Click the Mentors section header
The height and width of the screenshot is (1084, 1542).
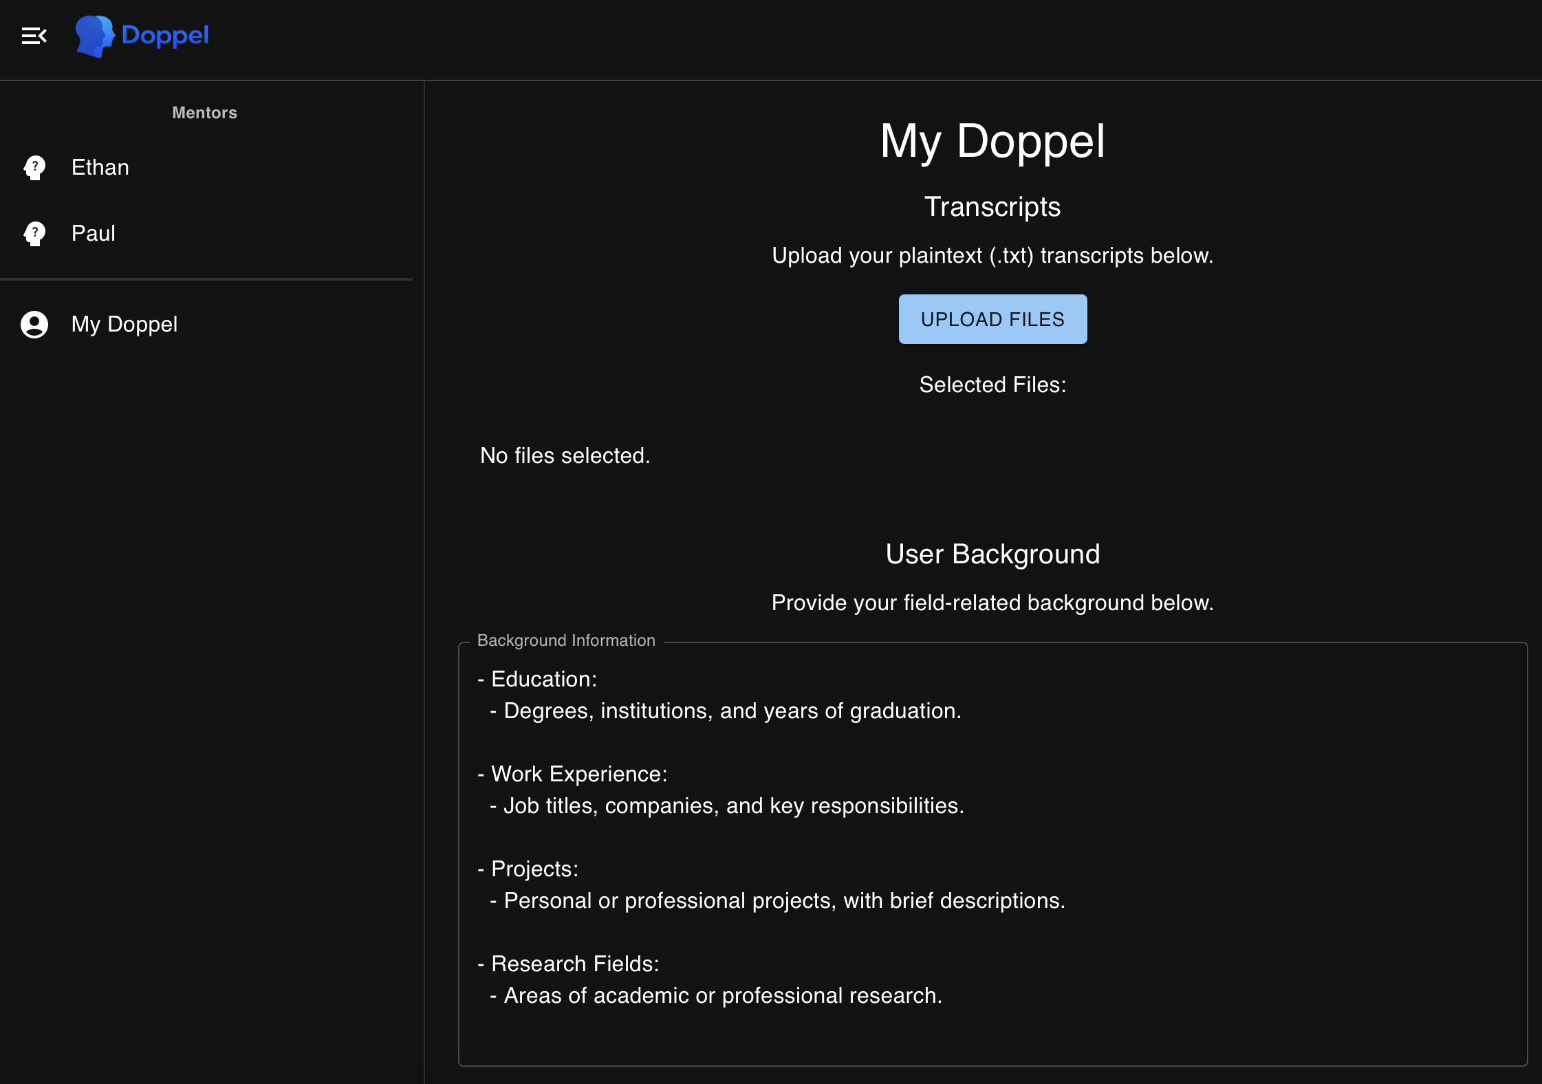[204, 113]
